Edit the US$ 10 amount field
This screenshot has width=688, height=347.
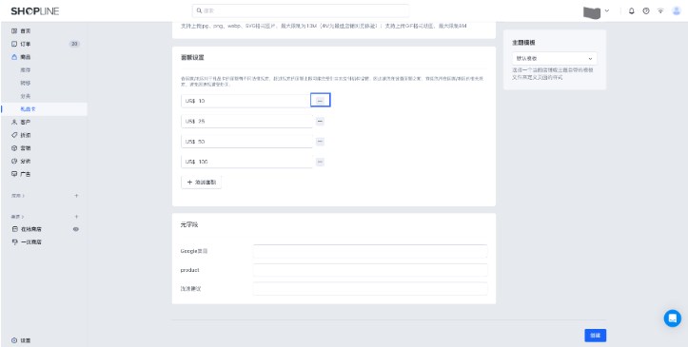(x=246, y=101)
